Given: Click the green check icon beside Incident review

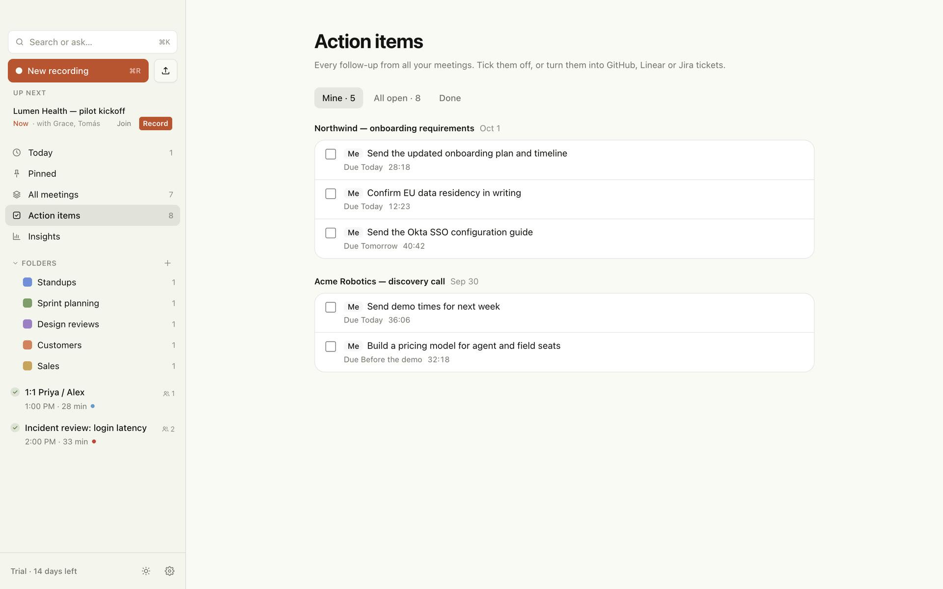Looking at the screenshot, I should click(15, 428).
